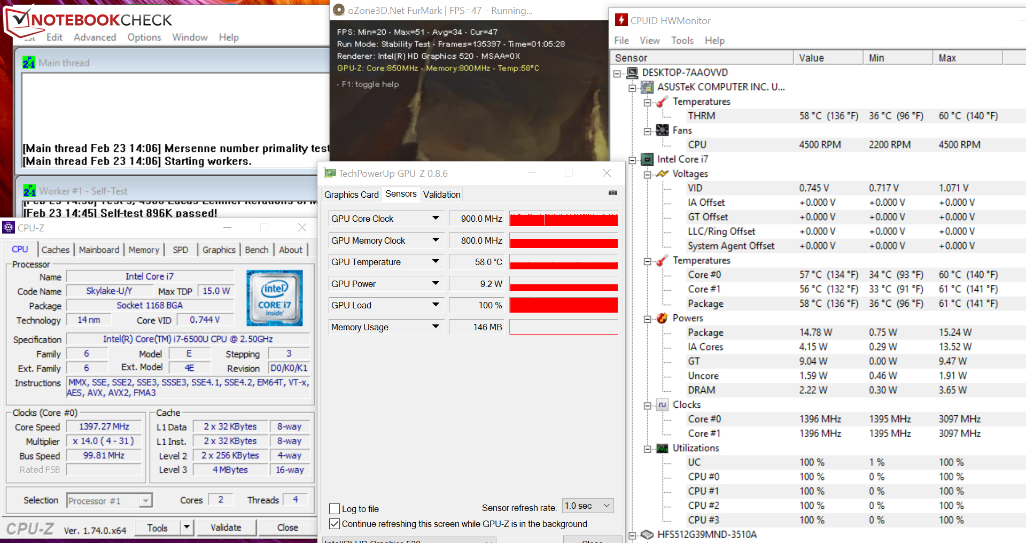This screenshot has height=543, width=1026.
Task: Open the Validation tab in GPU-Z
Action: click(x=441, y=195)
